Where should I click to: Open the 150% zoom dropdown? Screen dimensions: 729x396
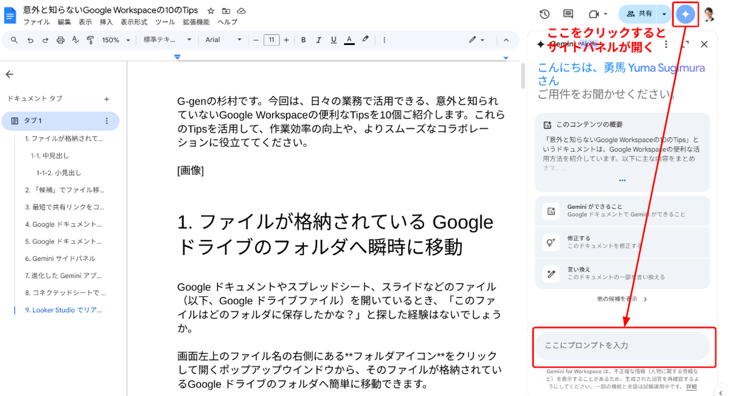pyautogui.click(x=116, y=40)
